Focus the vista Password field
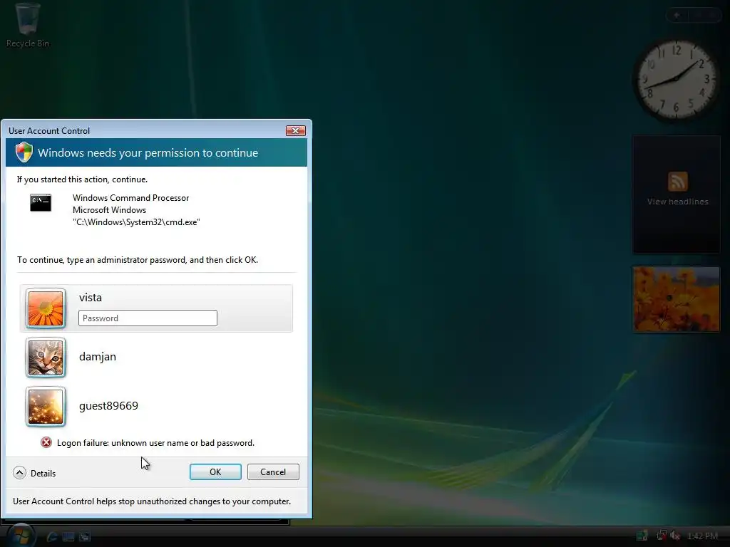The image size is (730, 547). [148, 318]
